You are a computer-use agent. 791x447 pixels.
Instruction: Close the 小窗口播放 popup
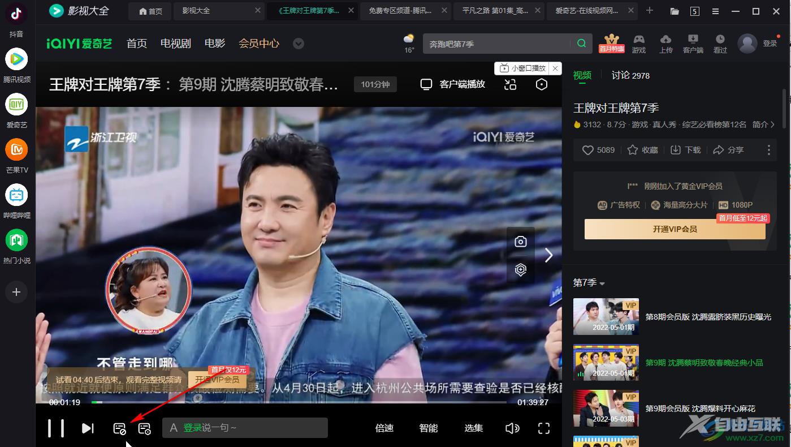[x=555, y=68]
